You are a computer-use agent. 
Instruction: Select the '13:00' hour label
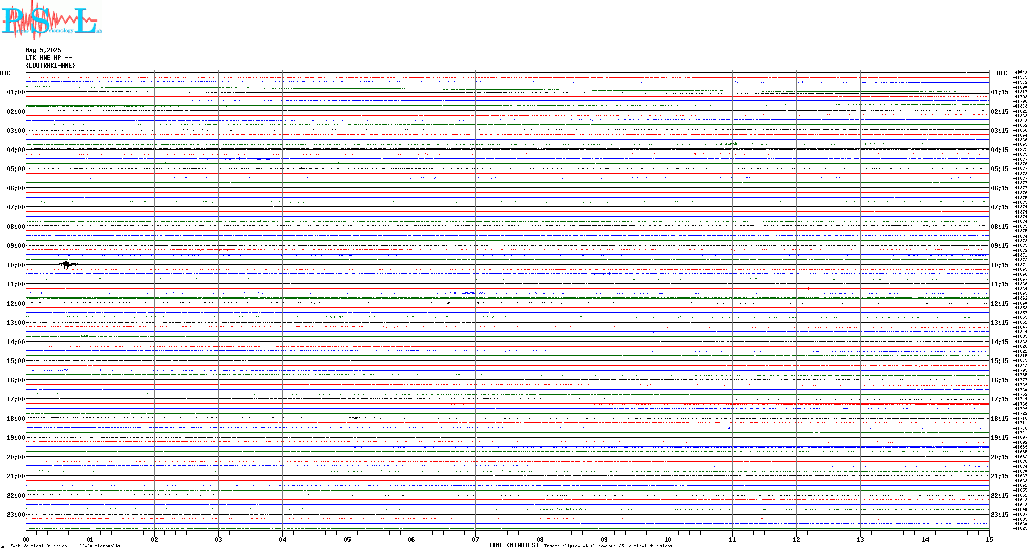pos(15,323)
